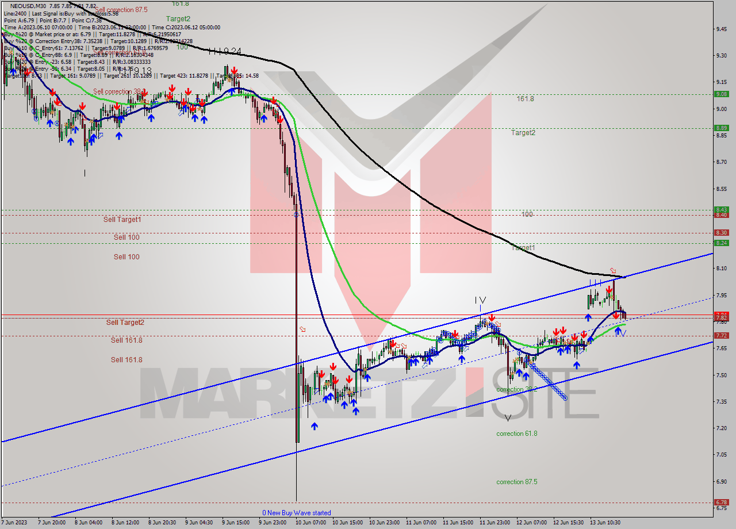Click the 9.45 price axis value
The image size is (736, 529).
point(723,29)
